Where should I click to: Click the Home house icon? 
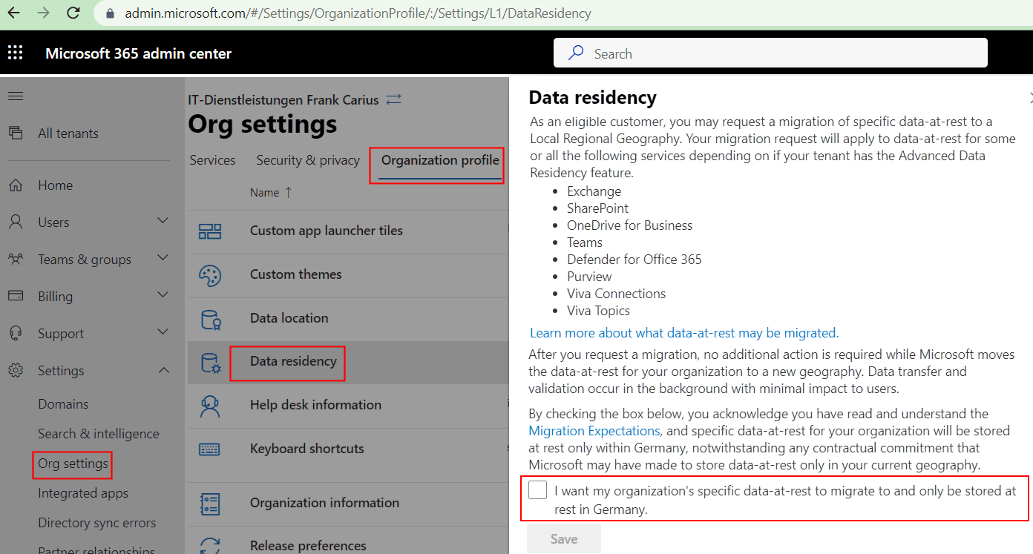(x=16, y=185)
